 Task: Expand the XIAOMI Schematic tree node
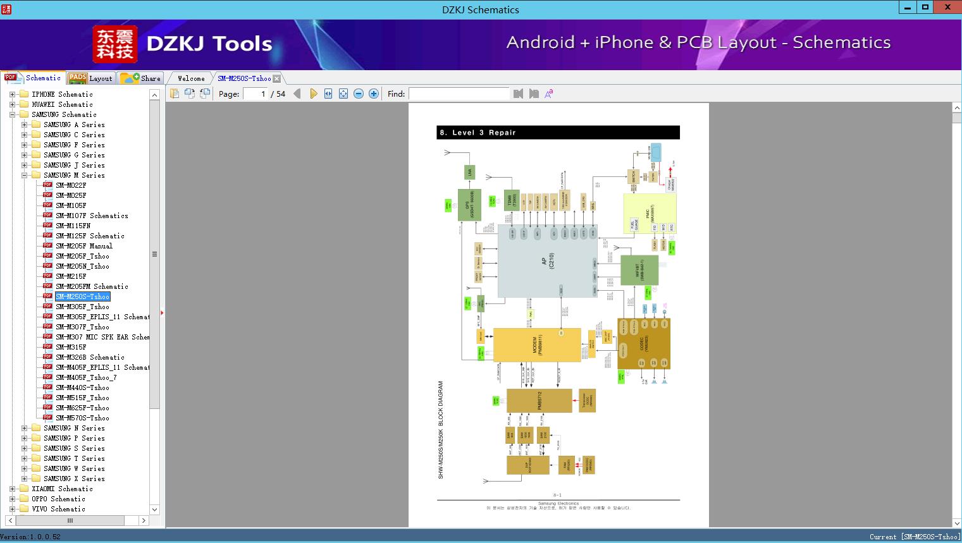point(12,489)
